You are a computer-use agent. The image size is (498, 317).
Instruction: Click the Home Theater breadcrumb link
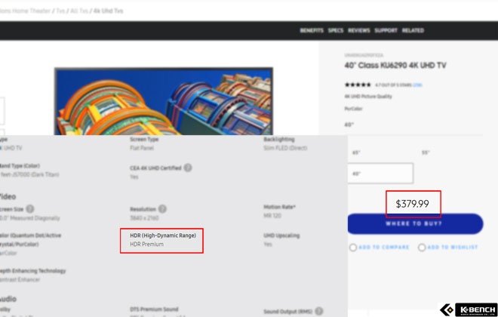tap(31, 11)
